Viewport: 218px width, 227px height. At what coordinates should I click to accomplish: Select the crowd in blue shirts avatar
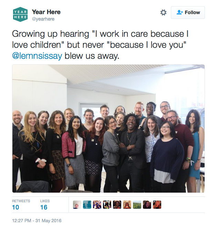click(x=97, y=205)
